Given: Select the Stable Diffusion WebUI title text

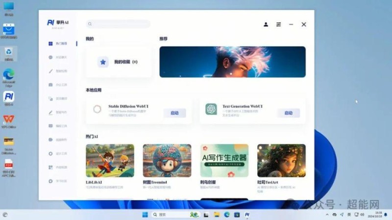Looking at the screenshot, I should point(128,106).
